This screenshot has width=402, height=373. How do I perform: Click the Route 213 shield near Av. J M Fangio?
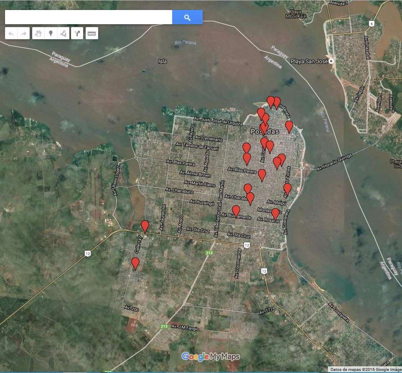[164, 326]
